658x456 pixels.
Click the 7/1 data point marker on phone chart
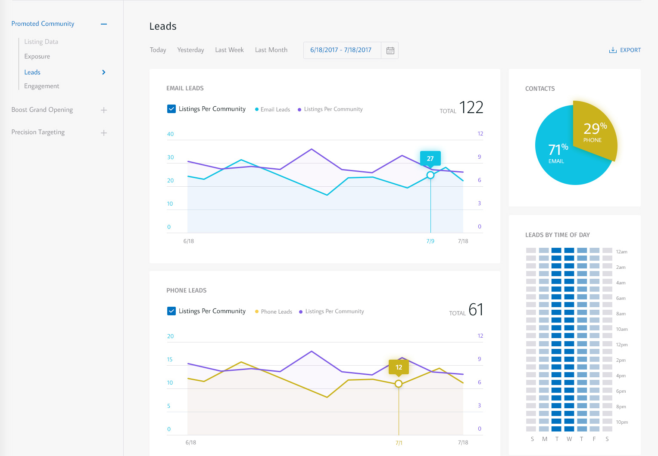click(399, 384)
